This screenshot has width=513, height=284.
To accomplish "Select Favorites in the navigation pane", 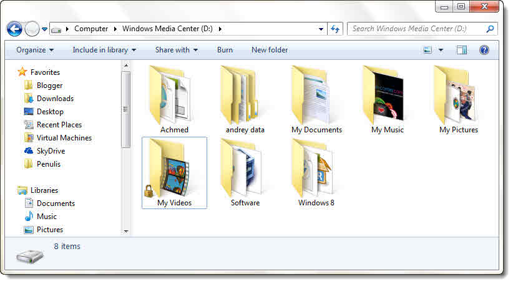I will [45, 72].
